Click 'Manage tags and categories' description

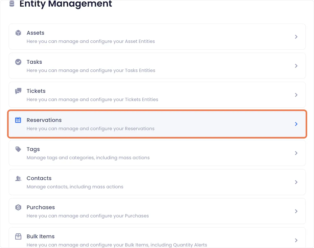(x=60, y=158)
